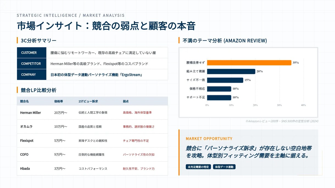The height and width of the screenshot is (188, 335).
Task: Click the MARKET OPPORTUNITY label
Action: (209, 139)
